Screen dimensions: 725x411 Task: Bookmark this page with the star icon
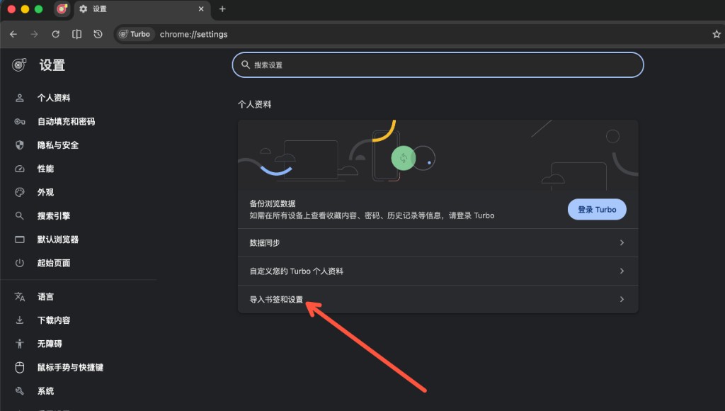tap(717, 34)
